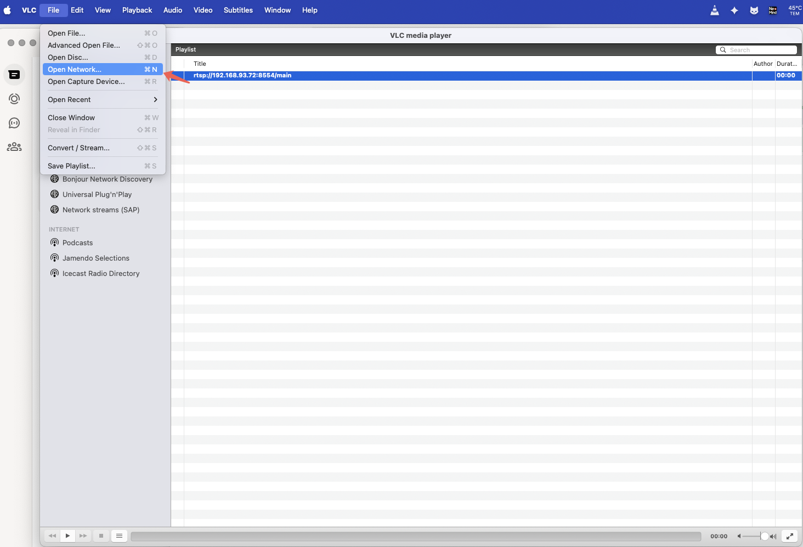Click the 00:00 elapsed time display

719,537
